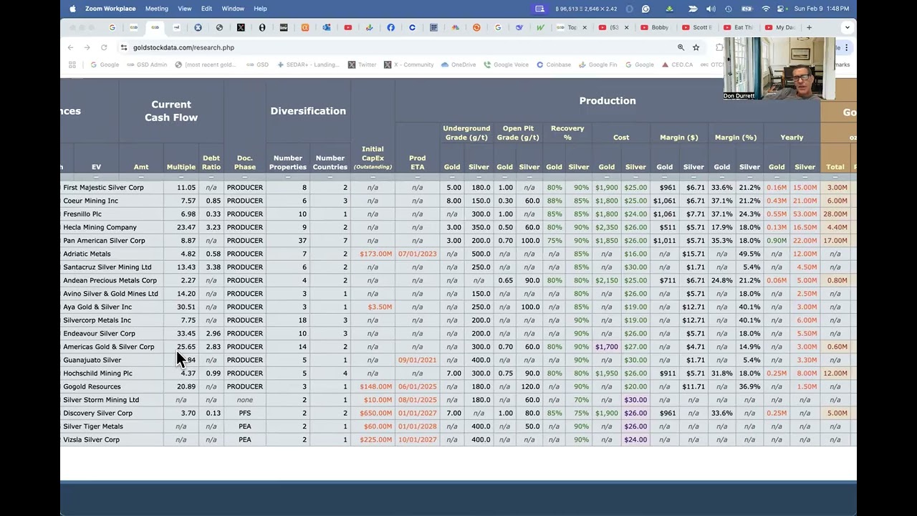The width and height of the screenshot is (917, 516).
Task: Open the Meeting menu
Action: coord(157,9)
